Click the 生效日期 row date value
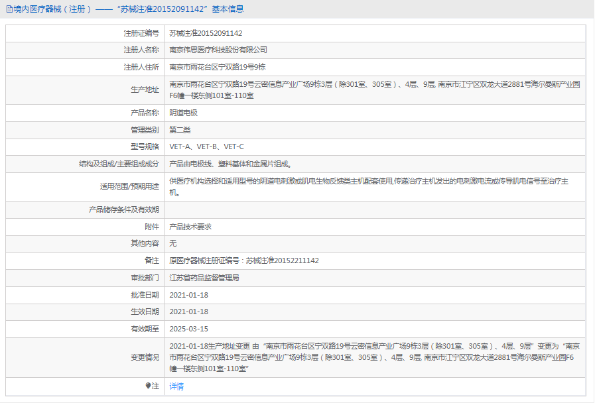The height and width of the screenshot is (403, 595). (189, 312)
